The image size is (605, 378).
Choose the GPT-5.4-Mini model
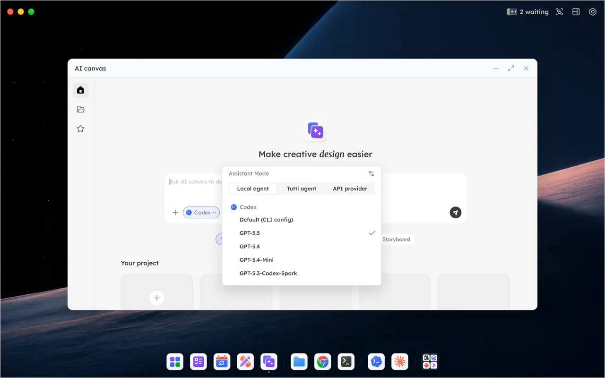point(302,260)
